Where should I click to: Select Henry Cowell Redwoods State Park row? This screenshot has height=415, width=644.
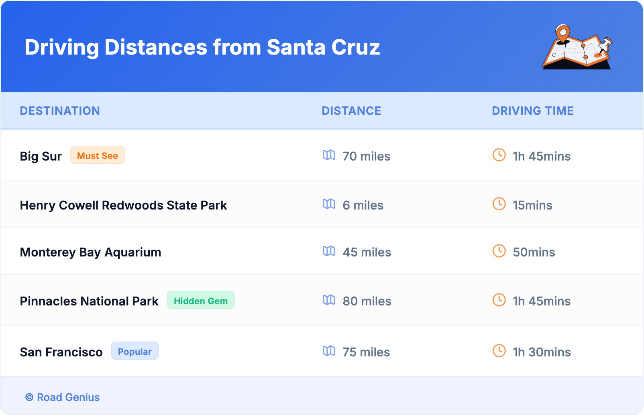point(123,205)
